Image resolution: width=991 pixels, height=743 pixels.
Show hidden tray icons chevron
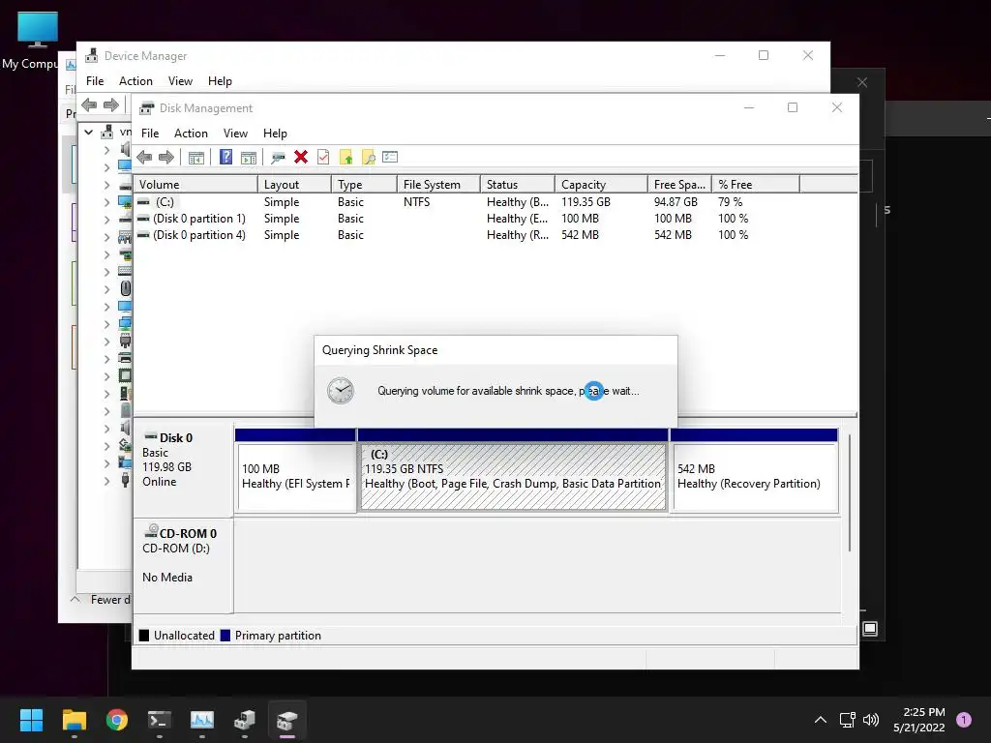[821, 720]
